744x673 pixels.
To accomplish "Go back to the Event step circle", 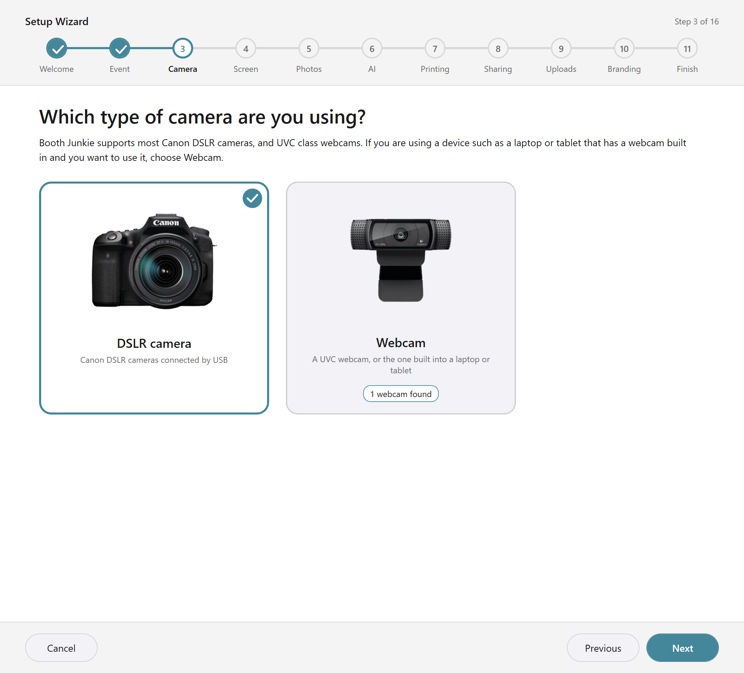I will click(120, 48).
